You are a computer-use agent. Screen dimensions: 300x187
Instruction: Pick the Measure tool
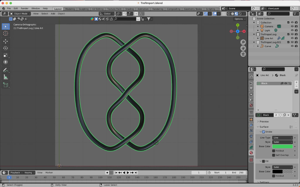click(x=6, y=77)
